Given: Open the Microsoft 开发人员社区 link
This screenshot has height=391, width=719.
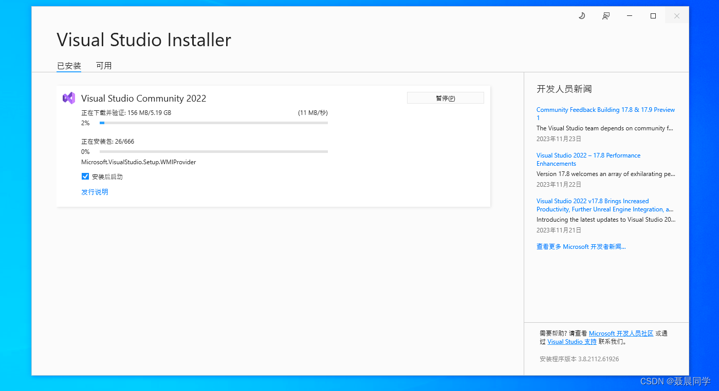Looking at the screenshot, I should (x=621, y=333).
